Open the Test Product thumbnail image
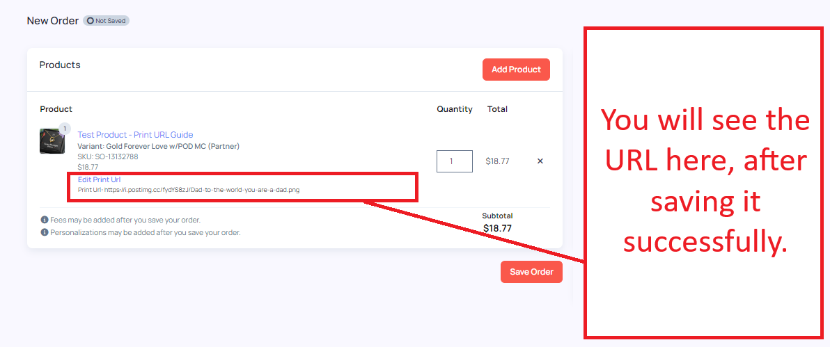830x347 pixels. coord(52,140)
